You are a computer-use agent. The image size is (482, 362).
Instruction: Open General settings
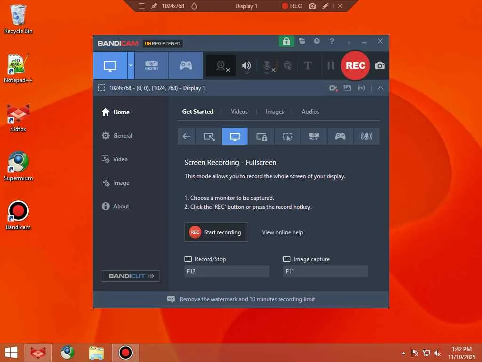117,136
